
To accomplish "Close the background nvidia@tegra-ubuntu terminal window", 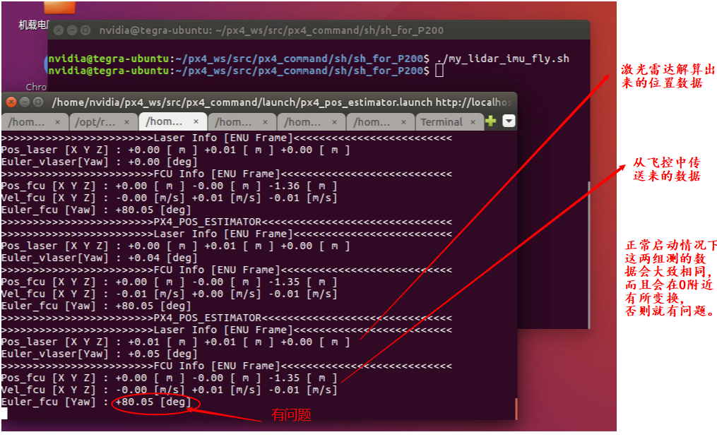I will point(59,30).
